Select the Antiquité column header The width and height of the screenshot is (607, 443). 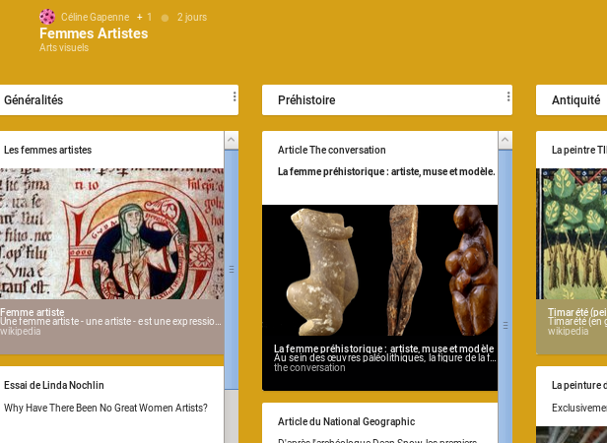572,99
